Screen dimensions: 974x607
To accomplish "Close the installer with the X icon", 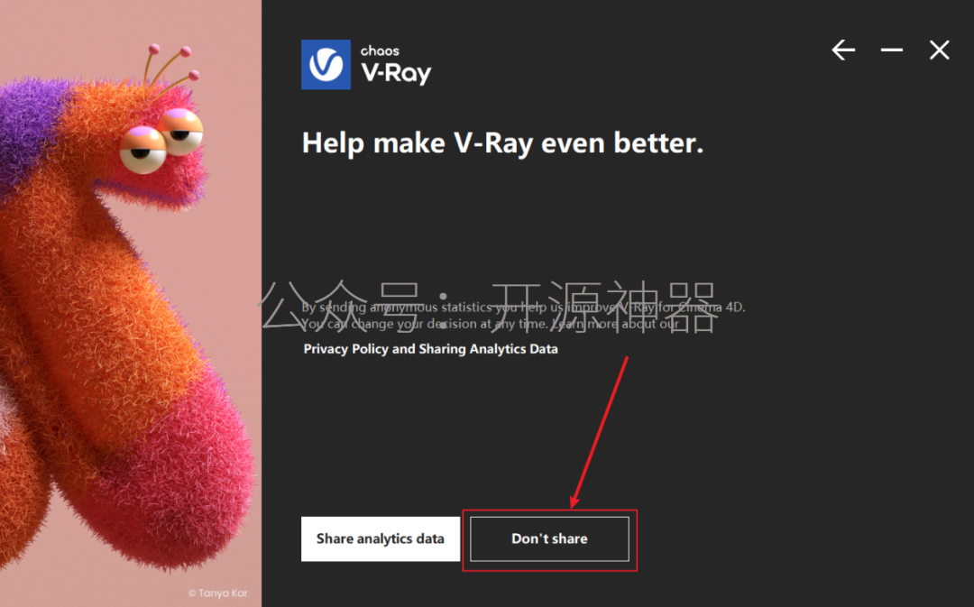I will (x=939, y=50).
